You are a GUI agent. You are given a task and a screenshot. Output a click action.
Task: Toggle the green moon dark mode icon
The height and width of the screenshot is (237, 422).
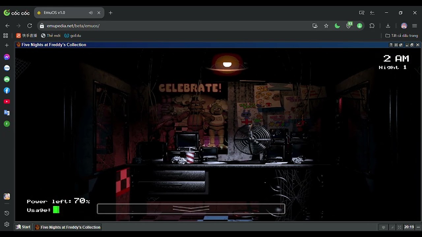337,26
